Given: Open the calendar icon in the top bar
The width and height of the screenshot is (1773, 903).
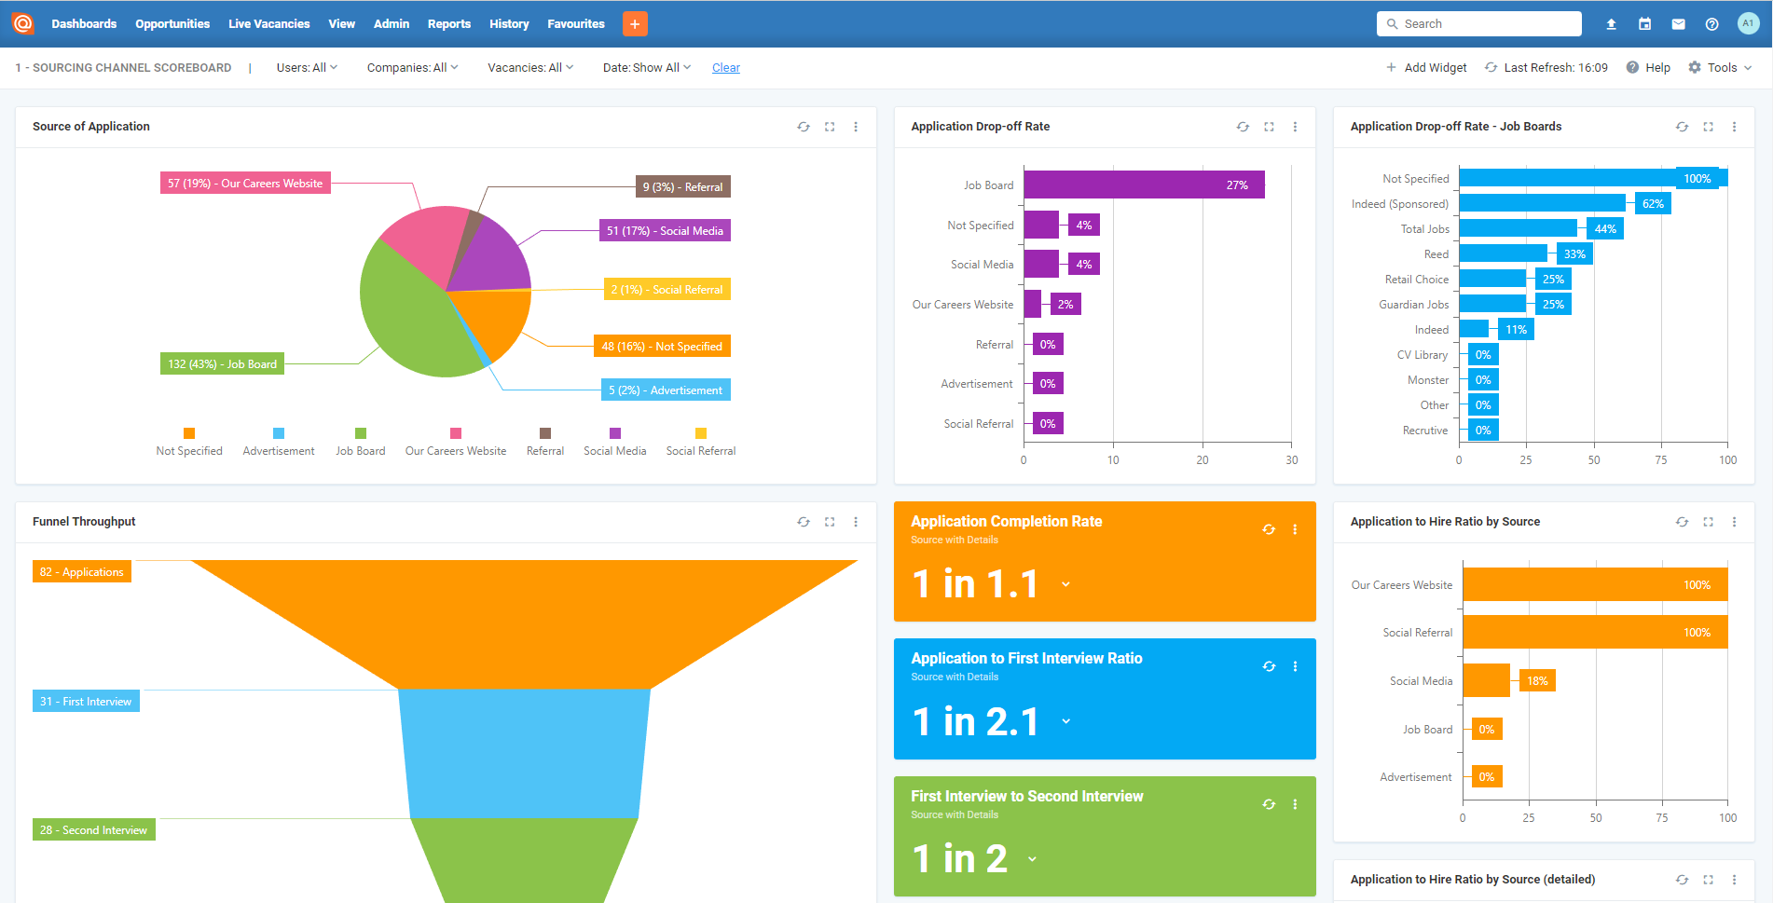Looking at the screenshot, I should coord(1644,24).
